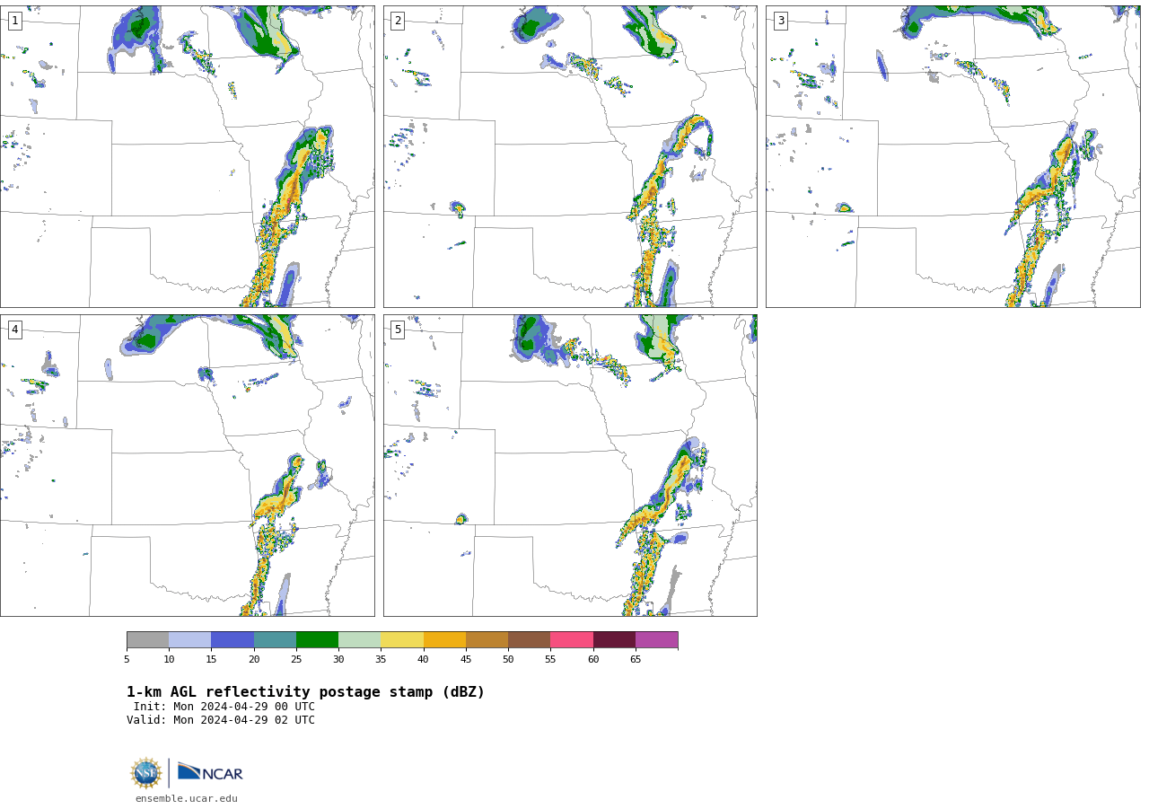Click the light blue 10-15 dBZ swatch
1149x809 pixels.
189,640
